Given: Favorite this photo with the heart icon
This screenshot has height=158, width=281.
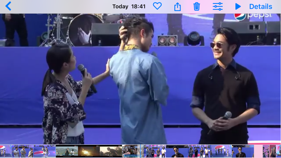Looking at the screenshot, I should [x=157, y=6].
